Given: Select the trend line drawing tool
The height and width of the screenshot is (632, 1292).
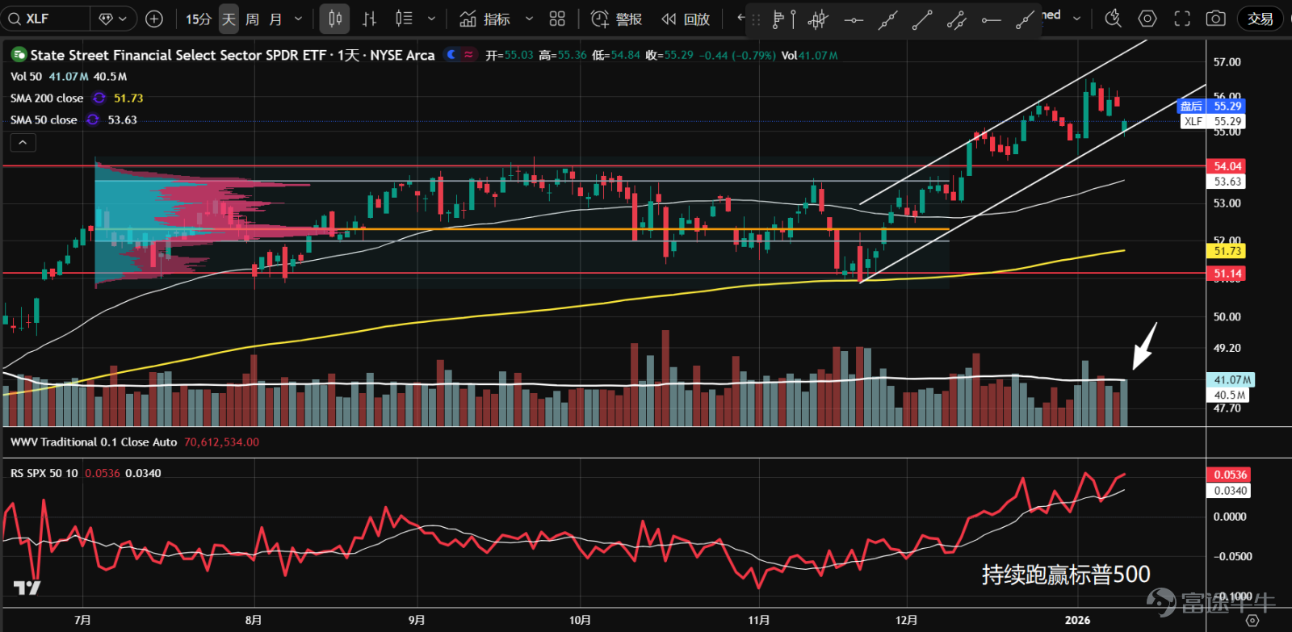Looking at the screenshot, I should (x=922, y=19).
